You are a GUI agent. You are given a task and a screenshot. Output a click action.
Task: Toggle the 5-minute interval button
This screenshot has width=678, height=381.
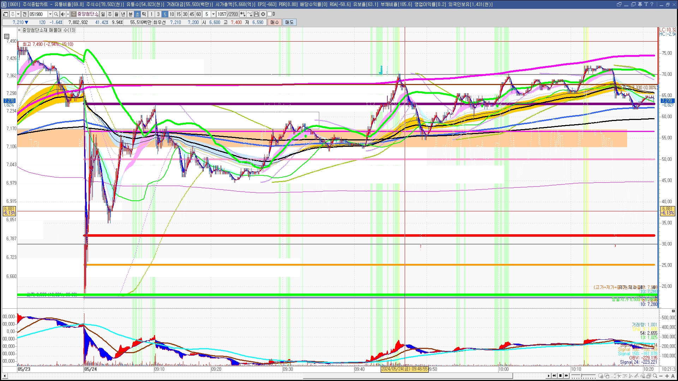point(165,14)
